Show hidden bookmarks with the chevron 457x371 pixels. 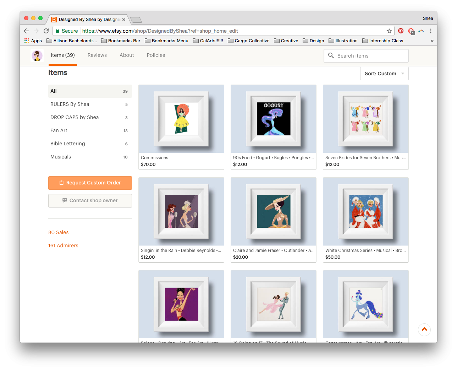pos(432,41)
